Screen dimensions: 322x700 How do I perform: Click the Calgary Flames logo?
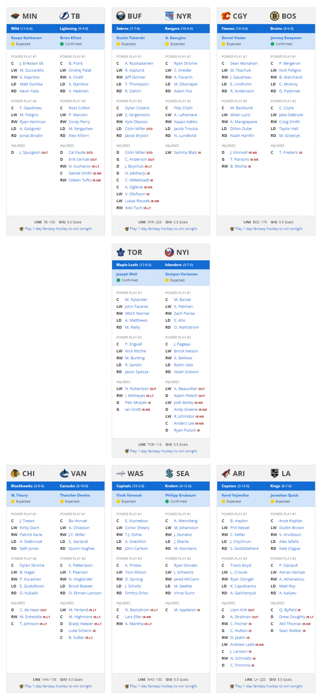tap(226, 16)
